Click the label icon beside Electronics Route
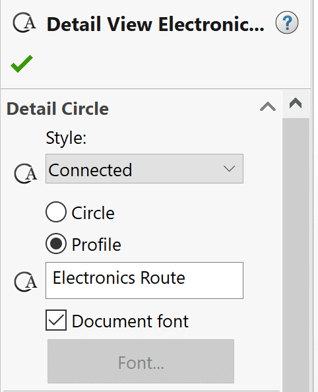Viewport: 318px width, 392px height. coord(26,282)
